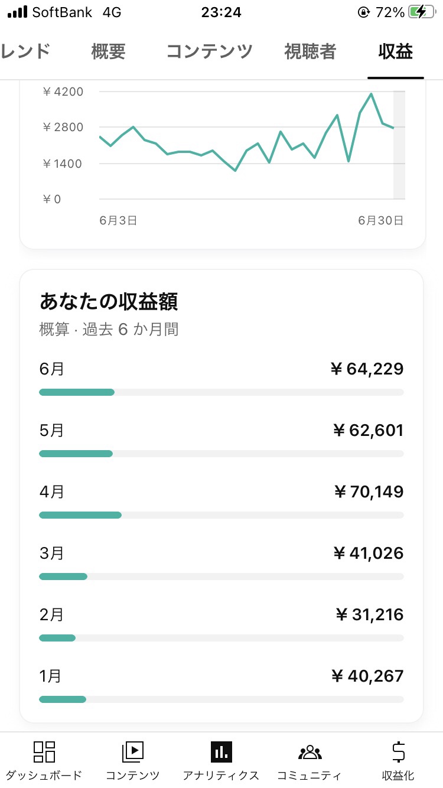Viewport: 443px width, 788px height.
Task: Tap the battery icon in status bar
Action: point(423,12)
